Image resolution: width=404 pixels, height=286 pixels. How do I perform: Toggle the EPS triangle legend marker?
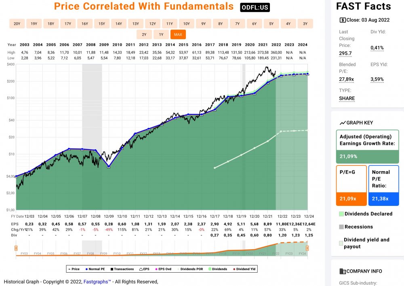140,269
